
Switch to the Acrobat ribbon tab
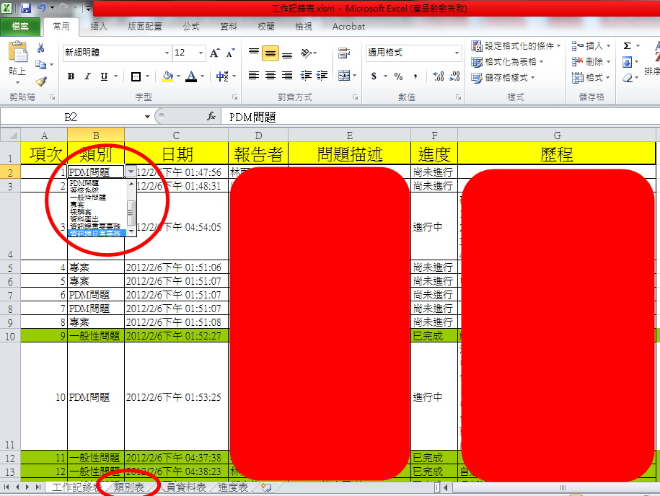click(x=348, y=27)
